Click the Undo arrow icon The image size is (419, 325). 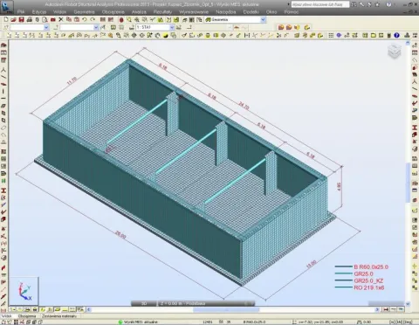tap(85, 20)
